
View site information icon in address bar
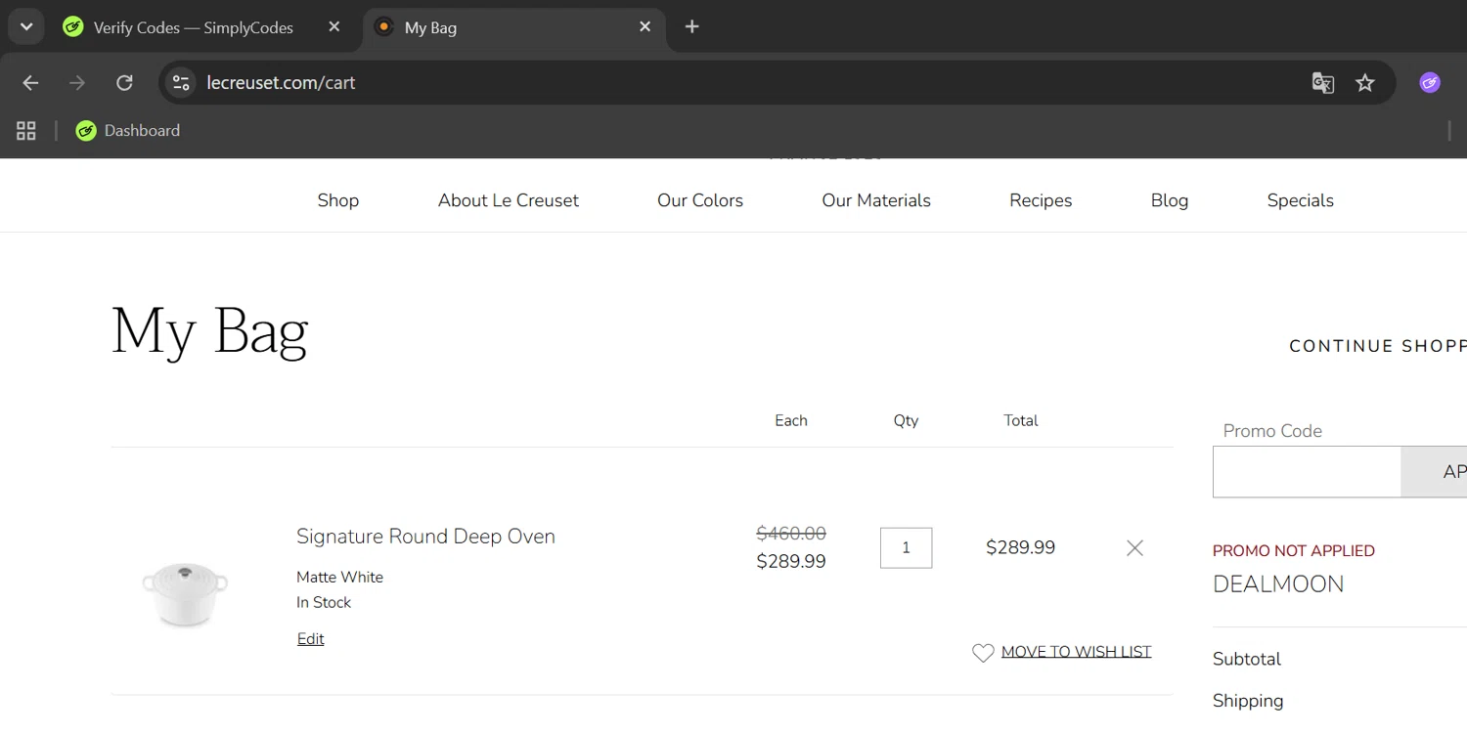(x=181, y=83)
